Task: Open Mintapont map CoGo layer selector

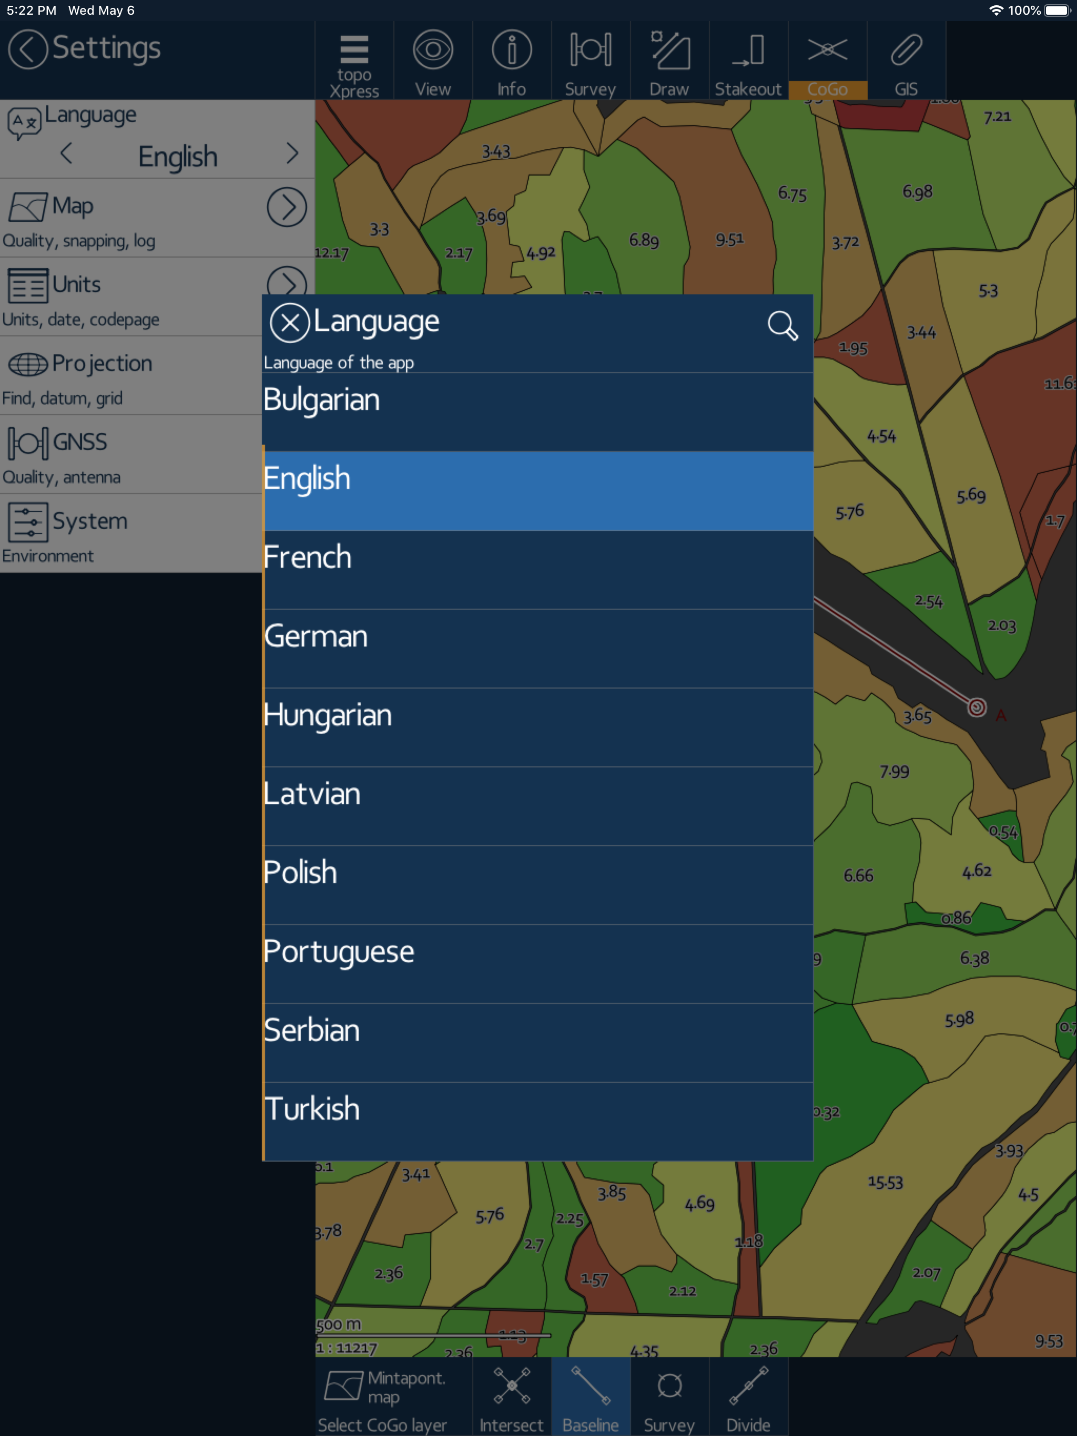Action: click(x=393, y=1398)
